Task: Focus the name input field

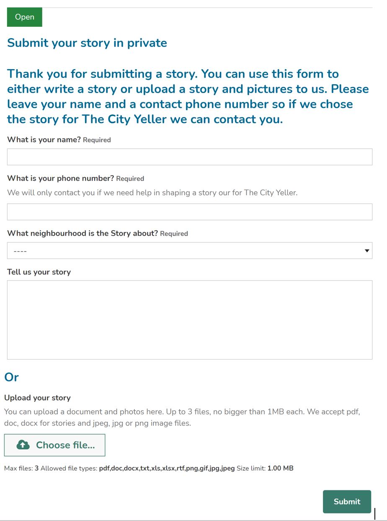Action: pyautogui.click(x=189, y=157)
